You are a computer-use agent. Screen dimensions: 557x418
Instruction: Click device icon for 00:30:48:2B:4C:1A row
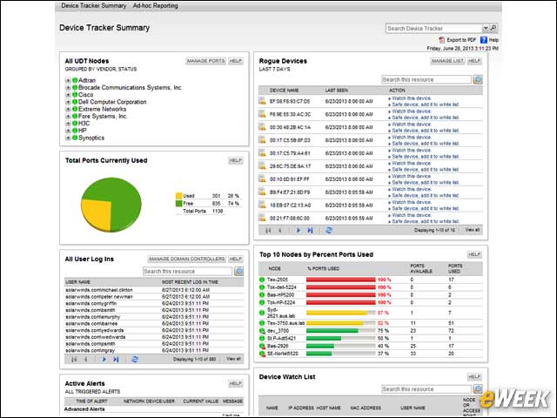262,127
